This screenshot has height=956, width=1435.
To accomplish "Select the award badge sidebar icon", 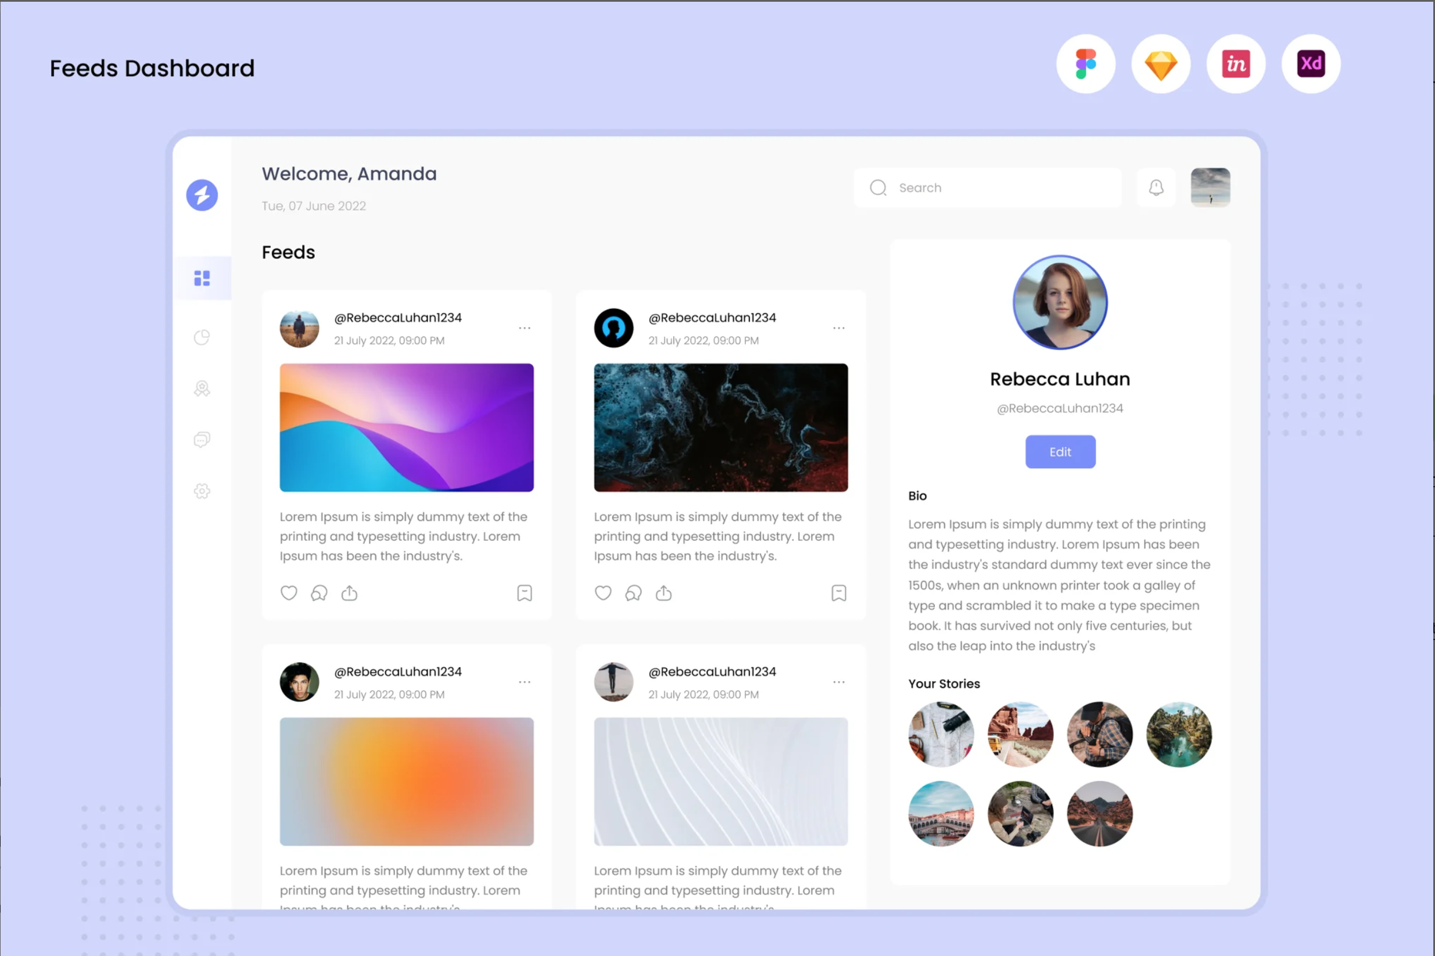I will click(x=202, y=389).
